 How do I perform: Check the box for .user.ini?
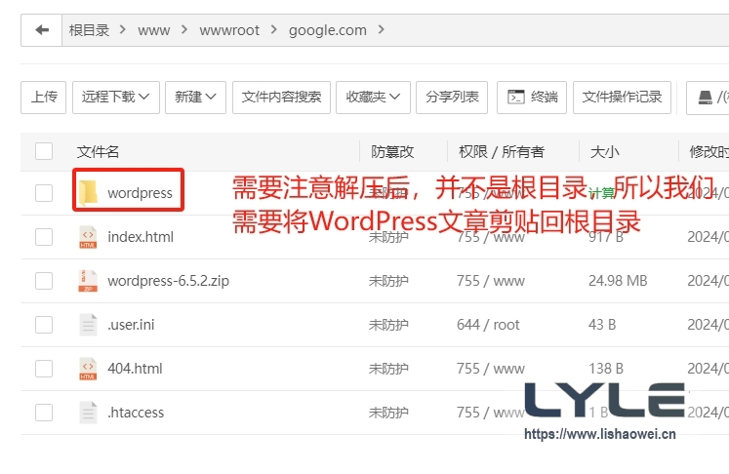point(44,325)
